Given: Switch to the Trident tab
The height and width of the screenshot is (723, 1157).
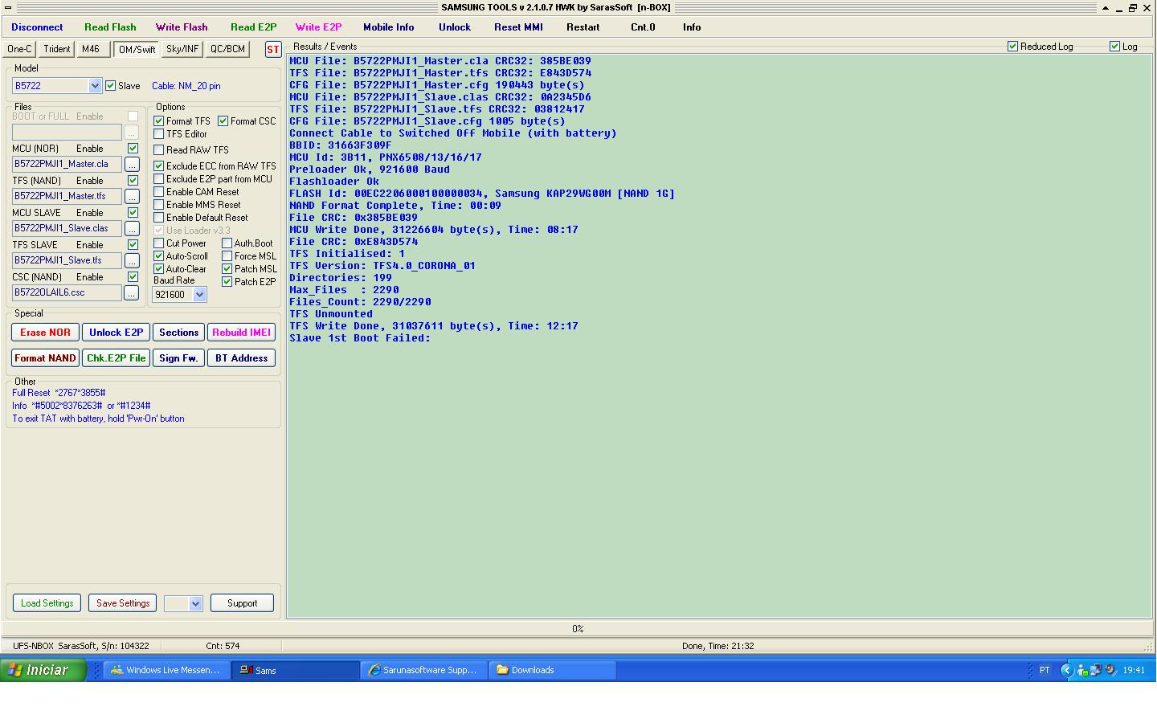Looking at the screenshot, I should tap(56, 49).
